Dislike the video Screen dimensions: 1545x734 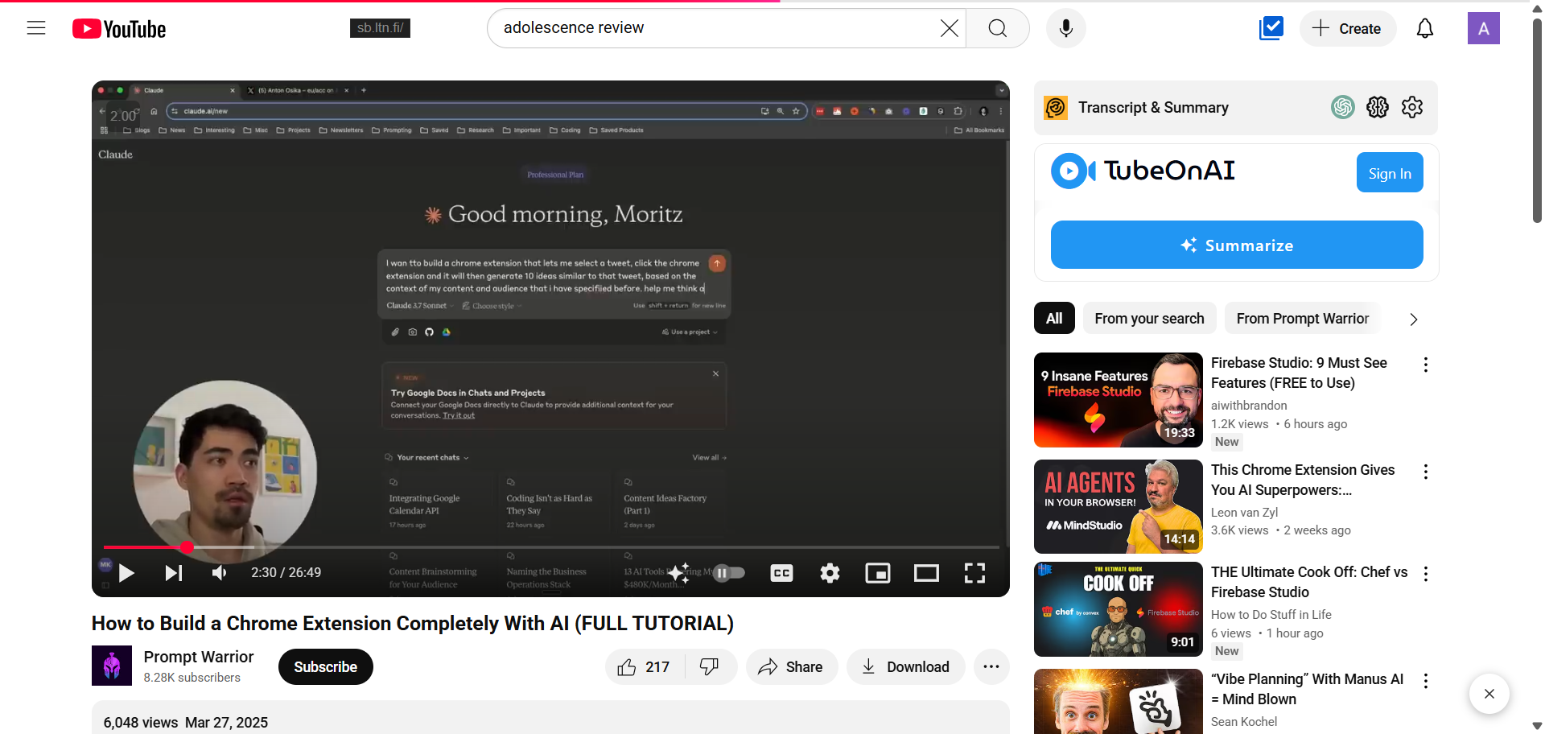click(709, 667)
